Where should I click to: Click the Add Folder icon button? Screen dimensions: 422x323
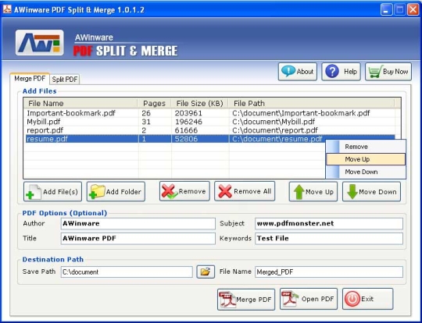click(116, 192)
